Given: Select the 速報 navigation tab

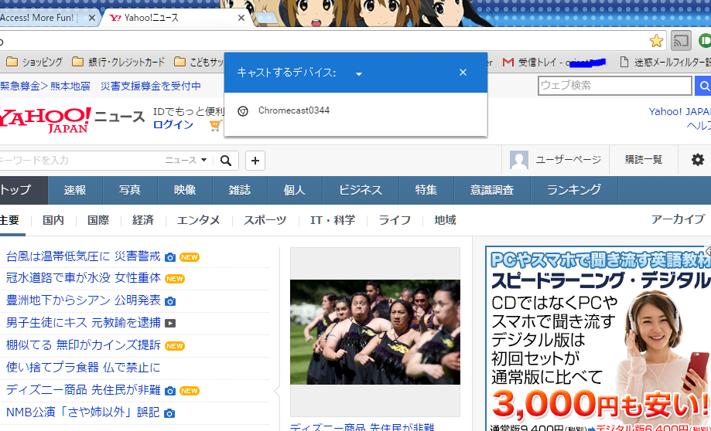Looking at the screenshot, I should (75, 191).
